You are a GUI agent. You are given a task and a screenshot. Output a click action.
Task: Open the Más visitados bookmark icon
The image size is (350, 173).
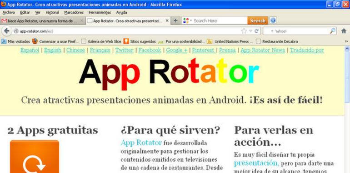pos(4,41)
